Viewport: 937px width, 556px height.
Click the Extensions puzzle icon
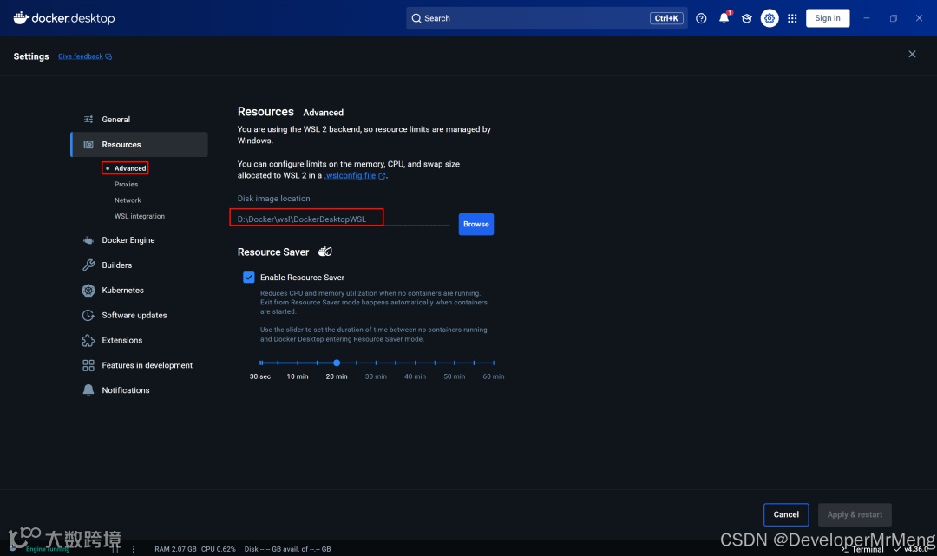pos(88,340)
